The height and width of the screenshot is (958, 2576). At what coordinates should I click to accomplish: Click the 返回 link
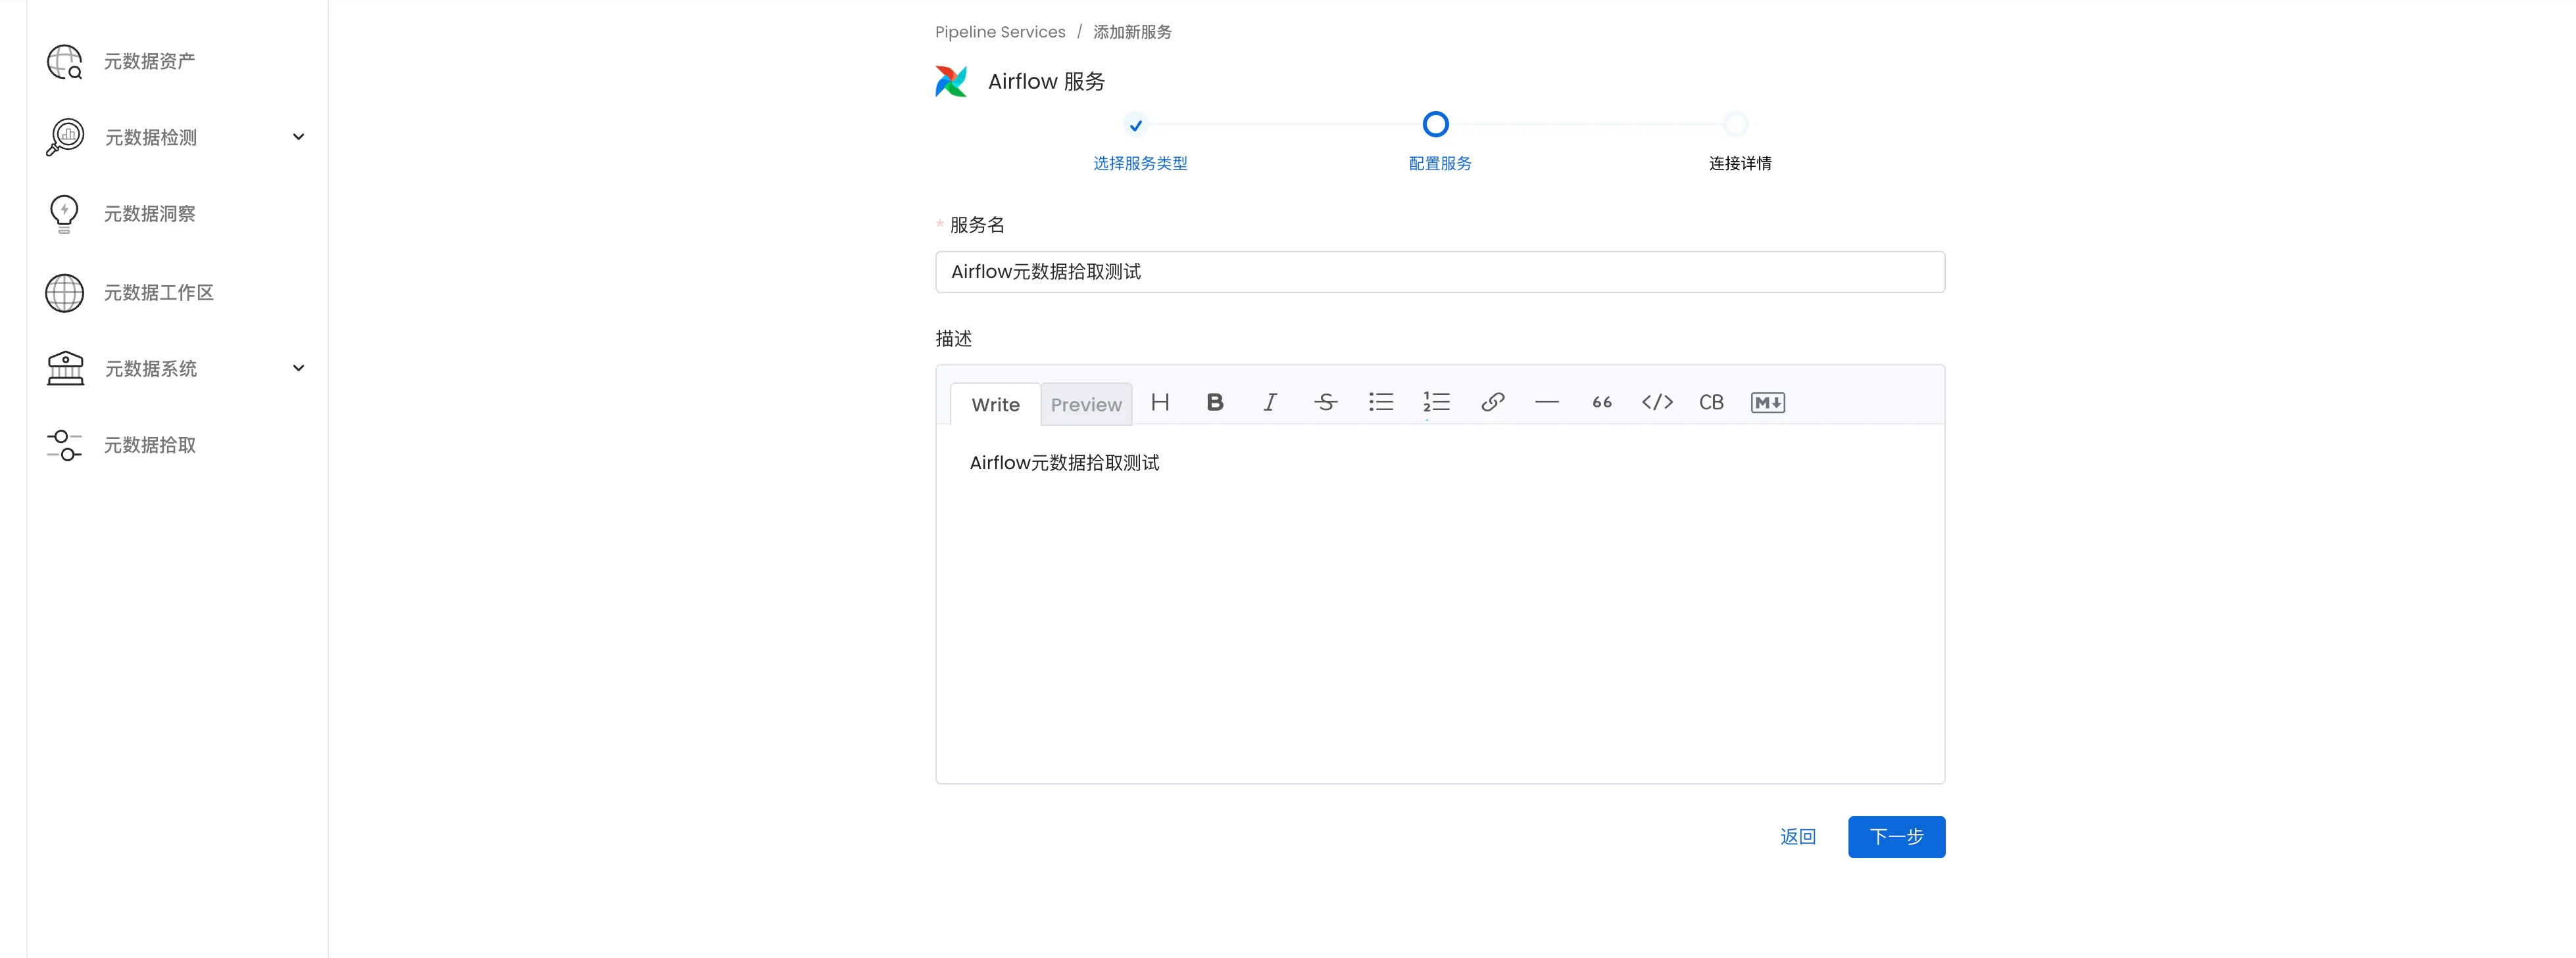tap(1797, 837)
